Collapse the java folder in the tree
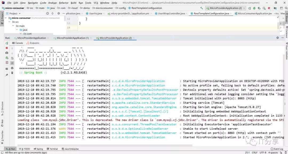Viewport: 288px width, 154px height. (17, 30)
